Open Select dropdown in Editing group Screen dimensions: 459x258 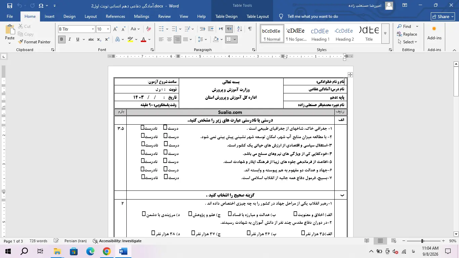407,42
